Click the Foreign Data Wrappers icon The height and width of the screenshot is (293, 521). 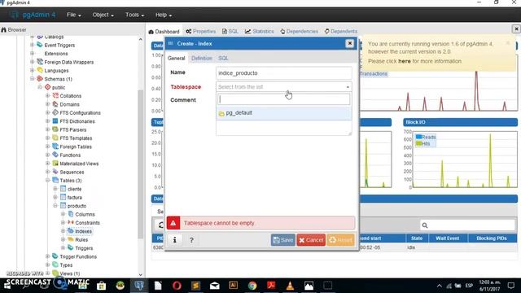(40, 62)
